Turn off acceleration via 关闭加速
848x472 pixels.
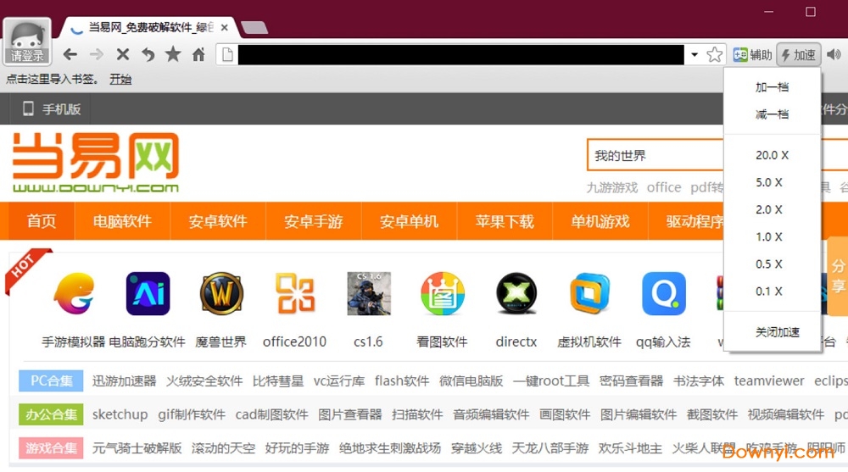(x=777, y=332)
